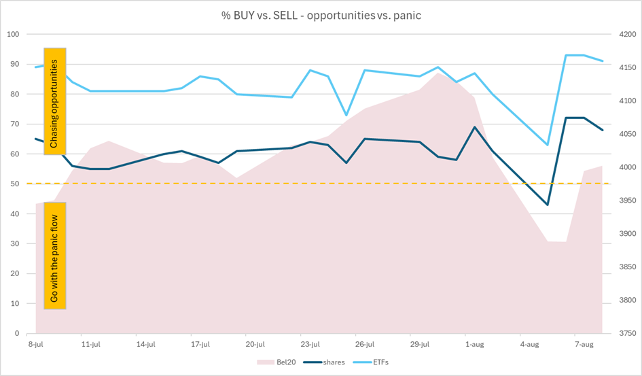The height and width of the screenshot is (376, 642).
Task: Click the 4000 value on right axis
Action: click(628, 167)
